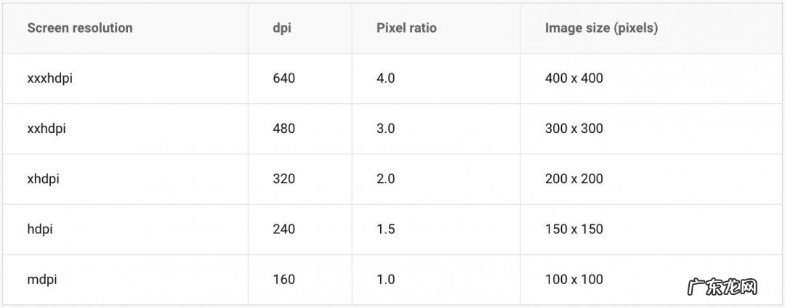The image size is (785, 308).
Task: Click the 320 dpi cell
Action: [283, 179]
